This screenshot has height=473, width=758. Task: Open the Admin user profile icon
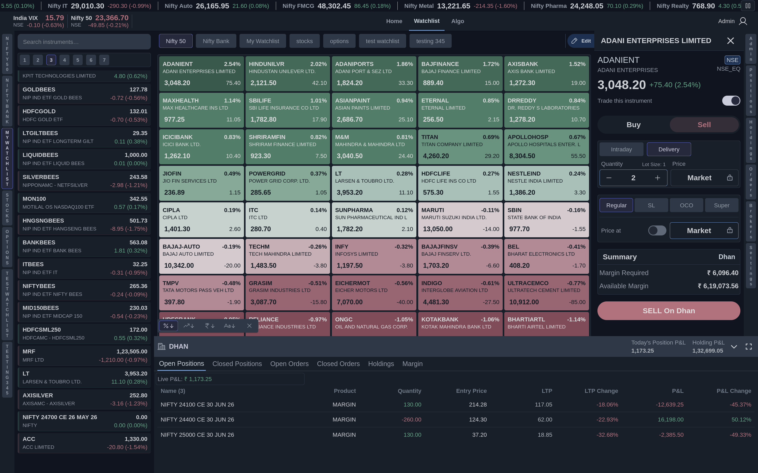[743, 21]
